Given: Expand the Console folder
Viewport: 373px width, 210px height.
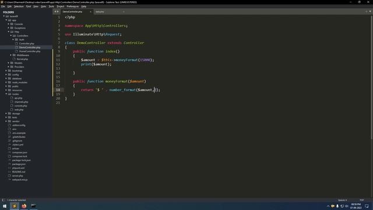Looking at the screenshot, I should (x=9, y=24).
